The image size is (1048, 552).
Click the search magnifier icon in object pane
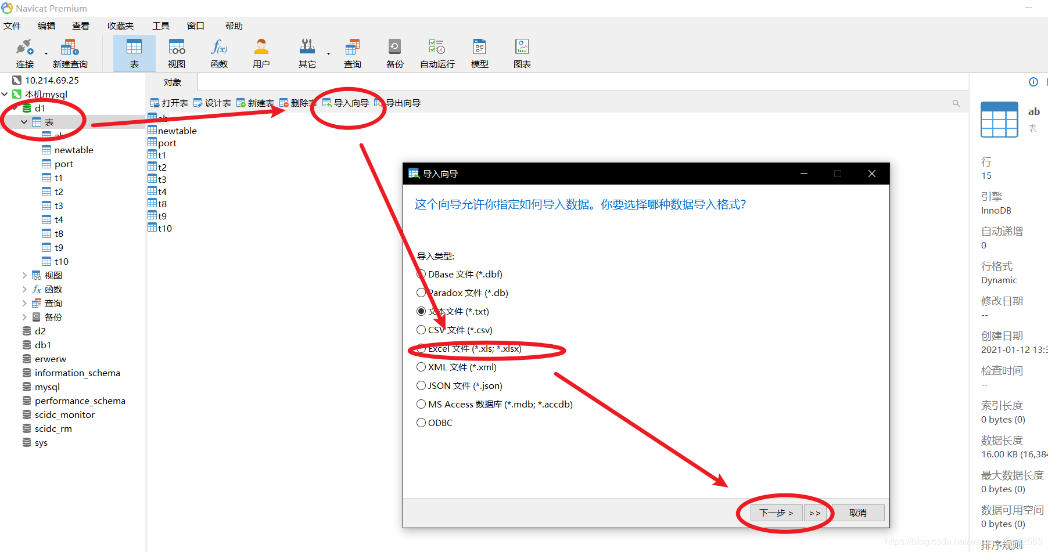[956, 103]
